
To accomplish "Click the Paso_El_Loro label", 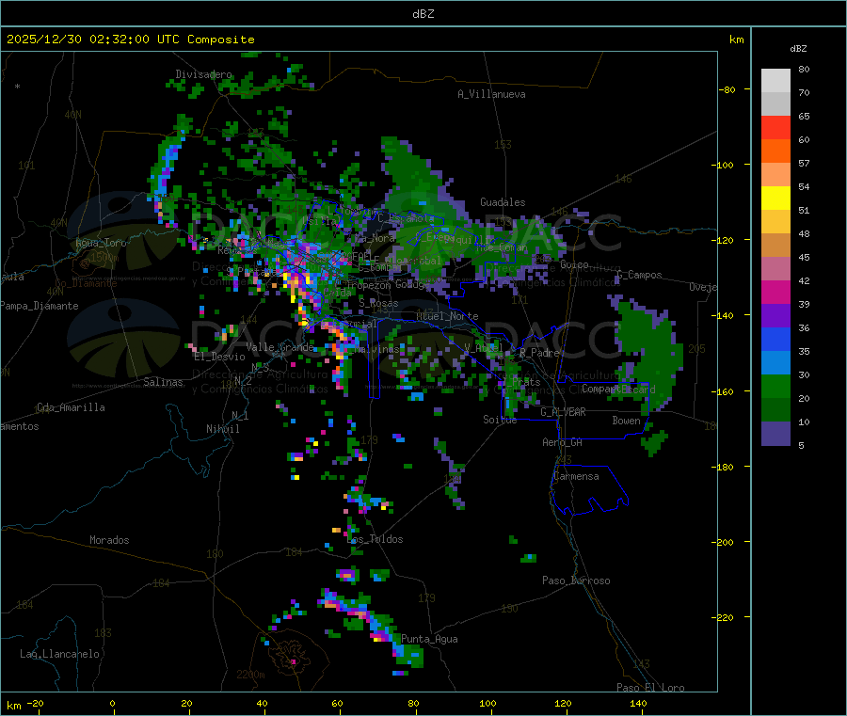I will pyautogui.click(x=650, y=688).
